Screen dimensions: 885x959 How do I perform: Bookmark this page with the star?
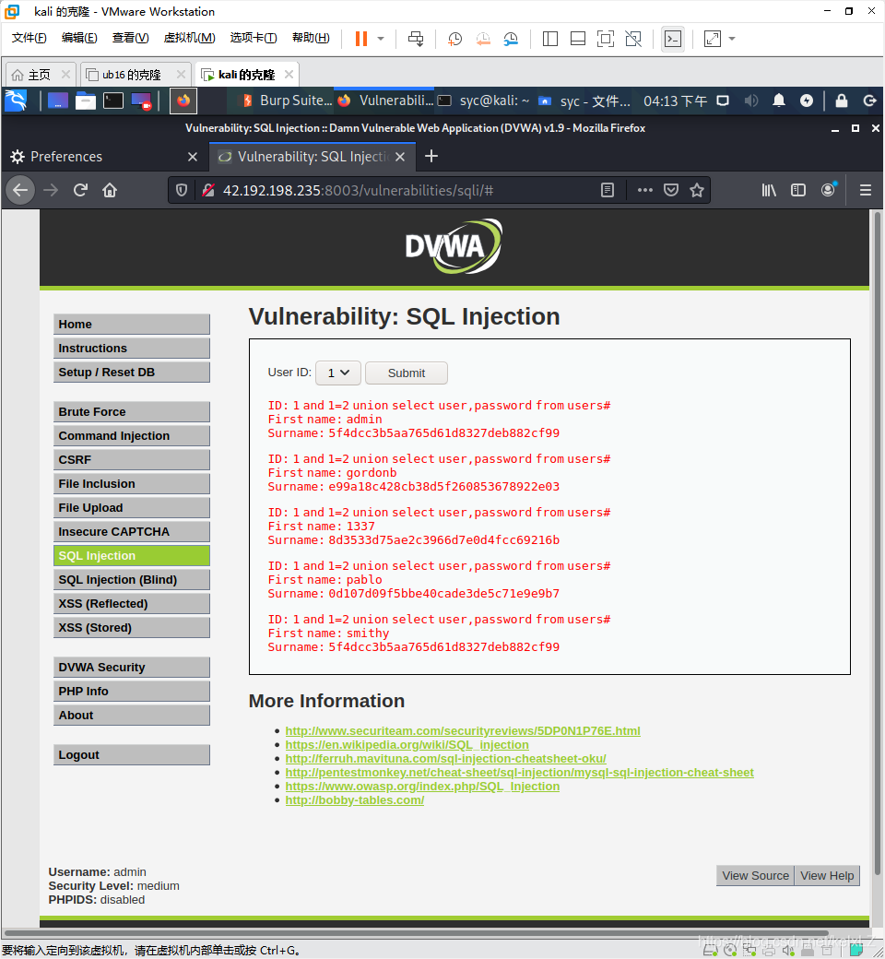point(697,190)
